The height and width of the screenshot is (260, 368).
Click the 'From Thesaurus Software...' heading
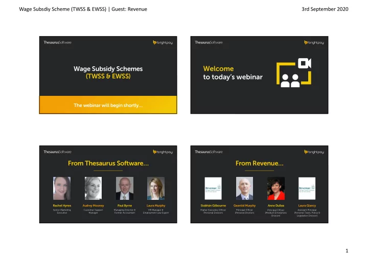point(108,163)
